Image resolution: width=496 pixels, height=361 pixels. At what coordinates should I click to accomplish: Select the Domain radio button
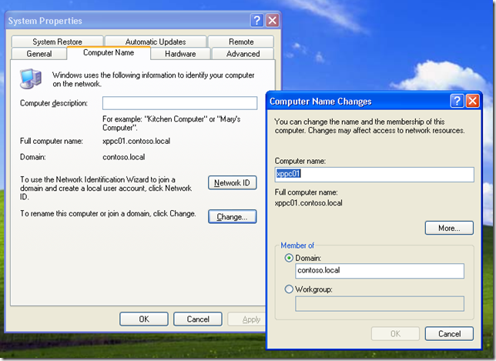pyautogui.click(x=290, y=258)
